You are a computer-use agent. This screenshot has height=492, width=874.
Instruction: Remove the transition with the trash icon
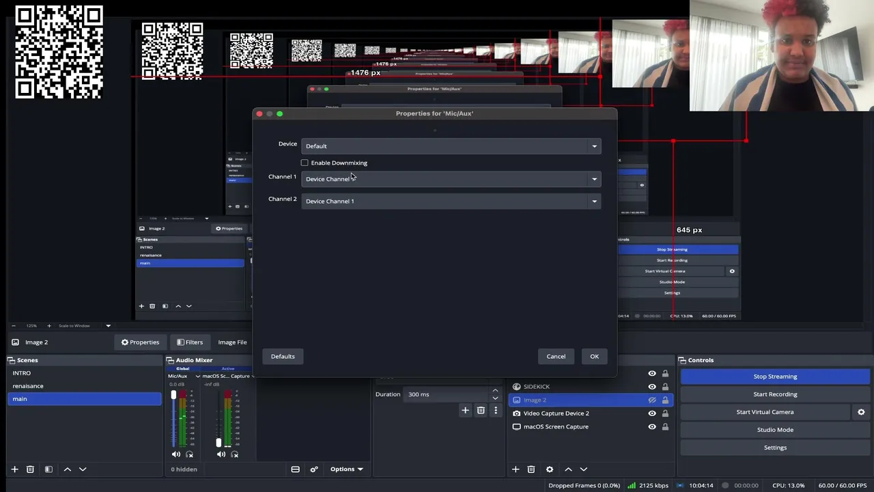[481, 410]
